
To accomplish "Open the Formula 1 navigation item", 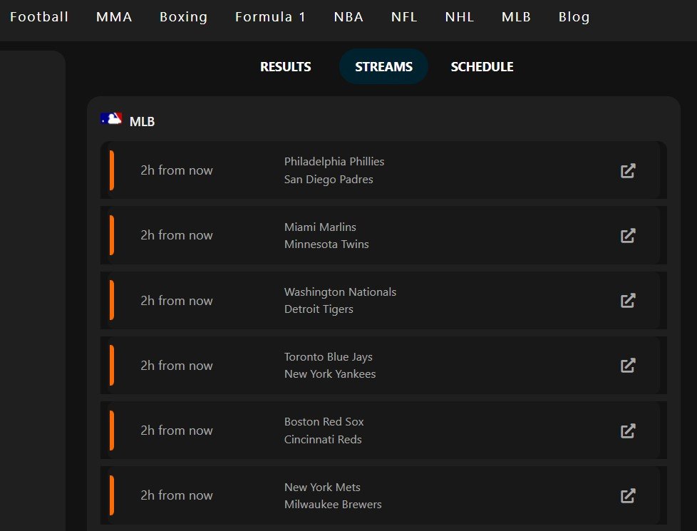I will point(270,17).
